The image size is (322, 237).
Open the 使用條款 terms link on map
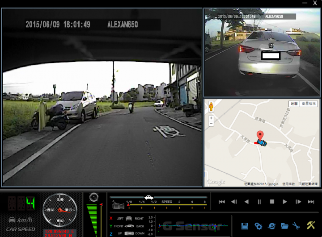pyautogui.click(x=288, y=184)
